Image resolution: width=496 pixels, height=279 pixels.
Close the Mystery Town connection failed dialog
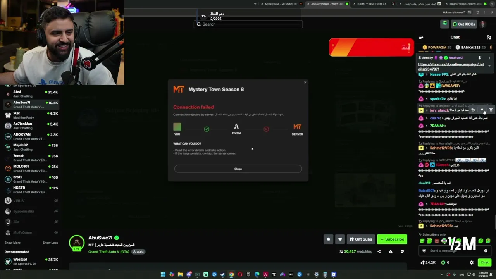pos(238,169)
